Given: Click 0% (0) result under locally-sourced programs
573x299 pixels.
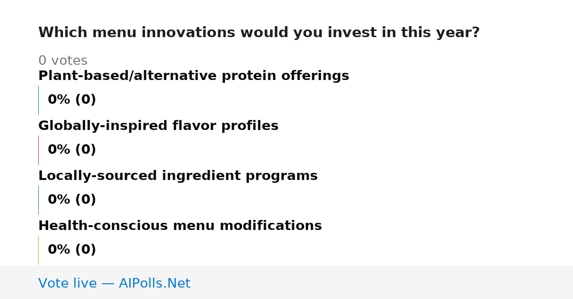Looking at the screenshot, I should click(x=72, y=200).
